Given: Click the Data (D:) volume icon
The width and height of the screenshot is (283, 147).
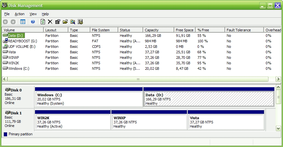Looking at the screenshot, I should click(x=5, y=35).
